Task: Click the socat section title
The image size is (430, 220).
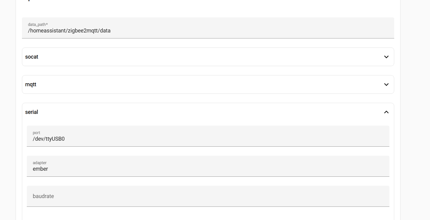Action: 32,57
